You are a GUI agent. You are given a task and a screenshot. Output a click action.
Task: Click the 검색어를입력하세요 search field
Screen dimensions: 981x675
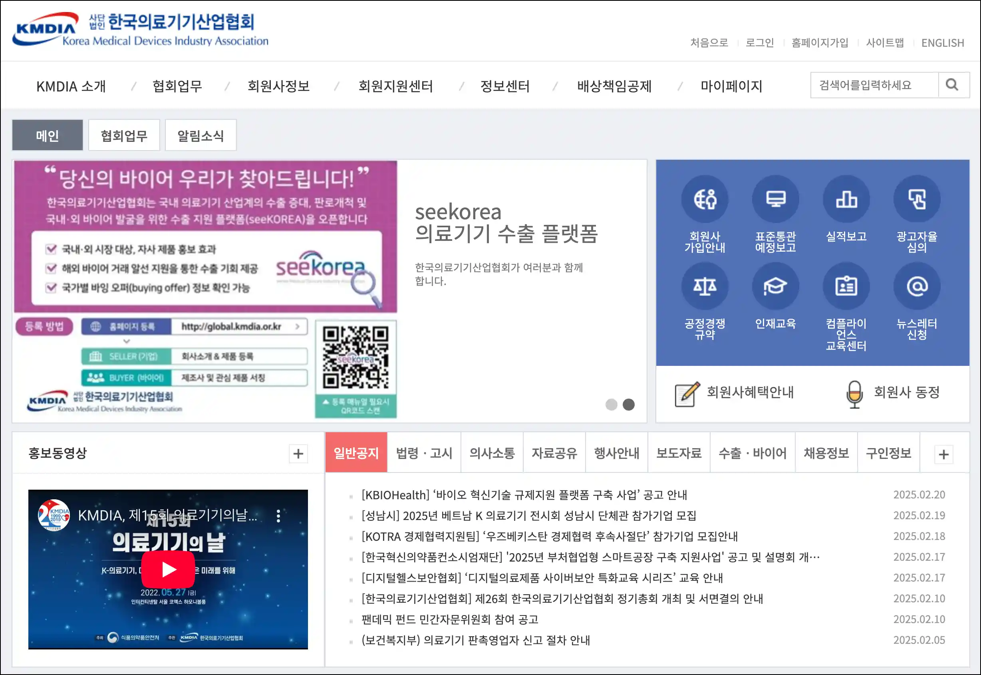pyautogui.click(x=874, y=85)
